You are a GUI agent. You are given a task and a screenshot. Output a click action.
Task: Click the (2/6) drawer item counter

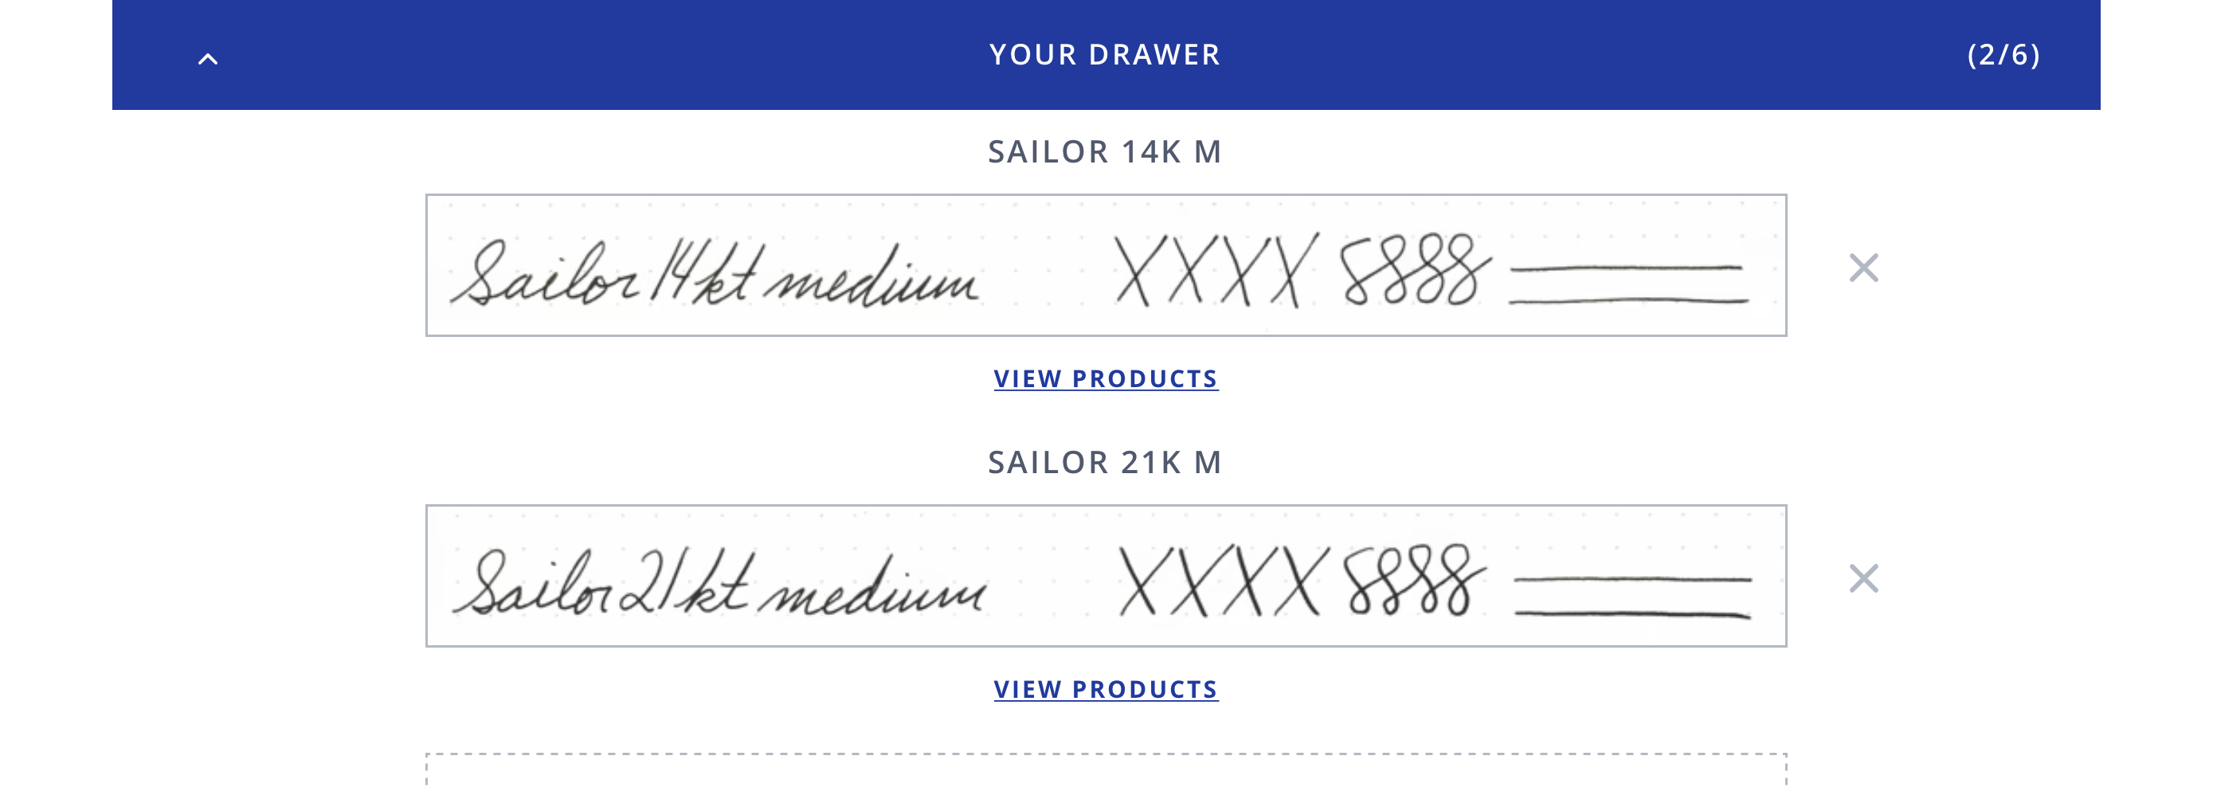(2003, 55)
